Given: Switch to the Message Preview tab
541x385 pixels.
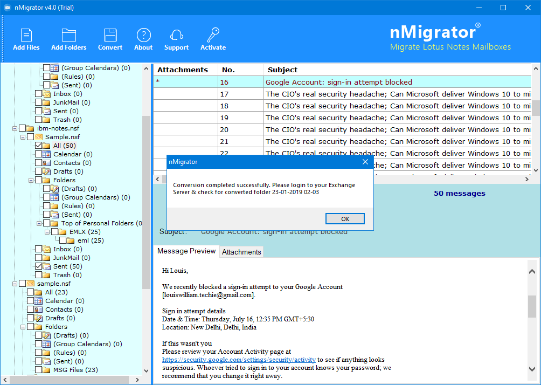Looking at the screenshot, I should tap(186, 251).
